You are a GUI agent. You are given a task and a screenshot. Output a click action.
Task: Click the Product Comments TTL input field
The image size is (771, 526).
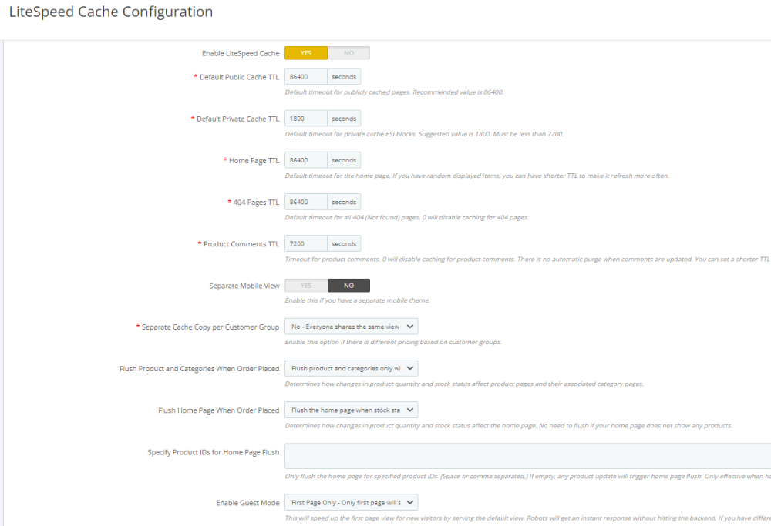coord(306,244)
